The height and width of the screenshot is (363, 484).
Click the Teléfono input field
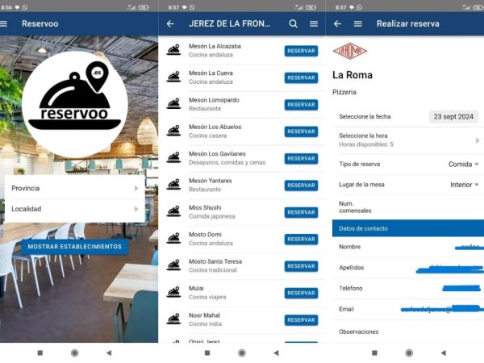pos(408,288)
